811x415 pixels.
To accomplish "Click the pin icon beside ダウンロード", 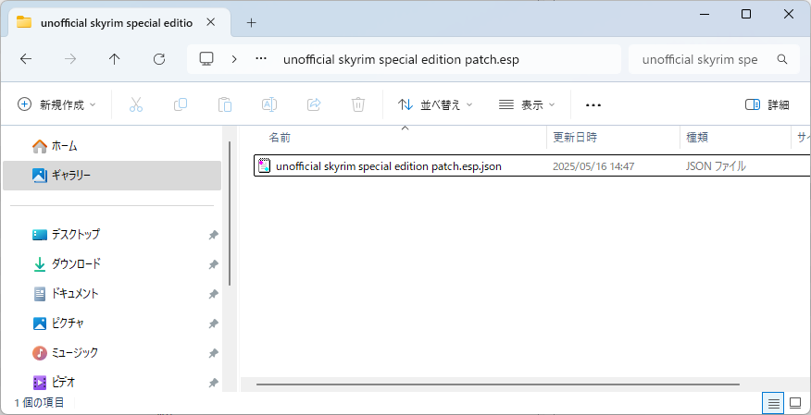I will [x=213, y=264].
